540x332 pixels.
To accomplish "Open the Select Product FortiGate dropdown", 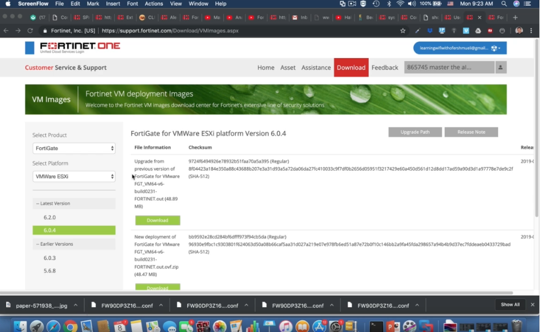I will click(74, 148).
